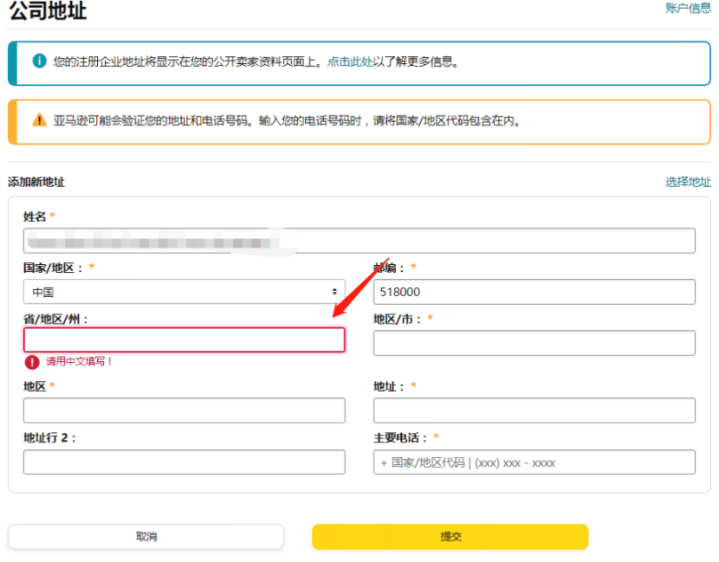Click the orange warning triangle icon
Viewport: 719px width, 562px height.
pos(39,120)
